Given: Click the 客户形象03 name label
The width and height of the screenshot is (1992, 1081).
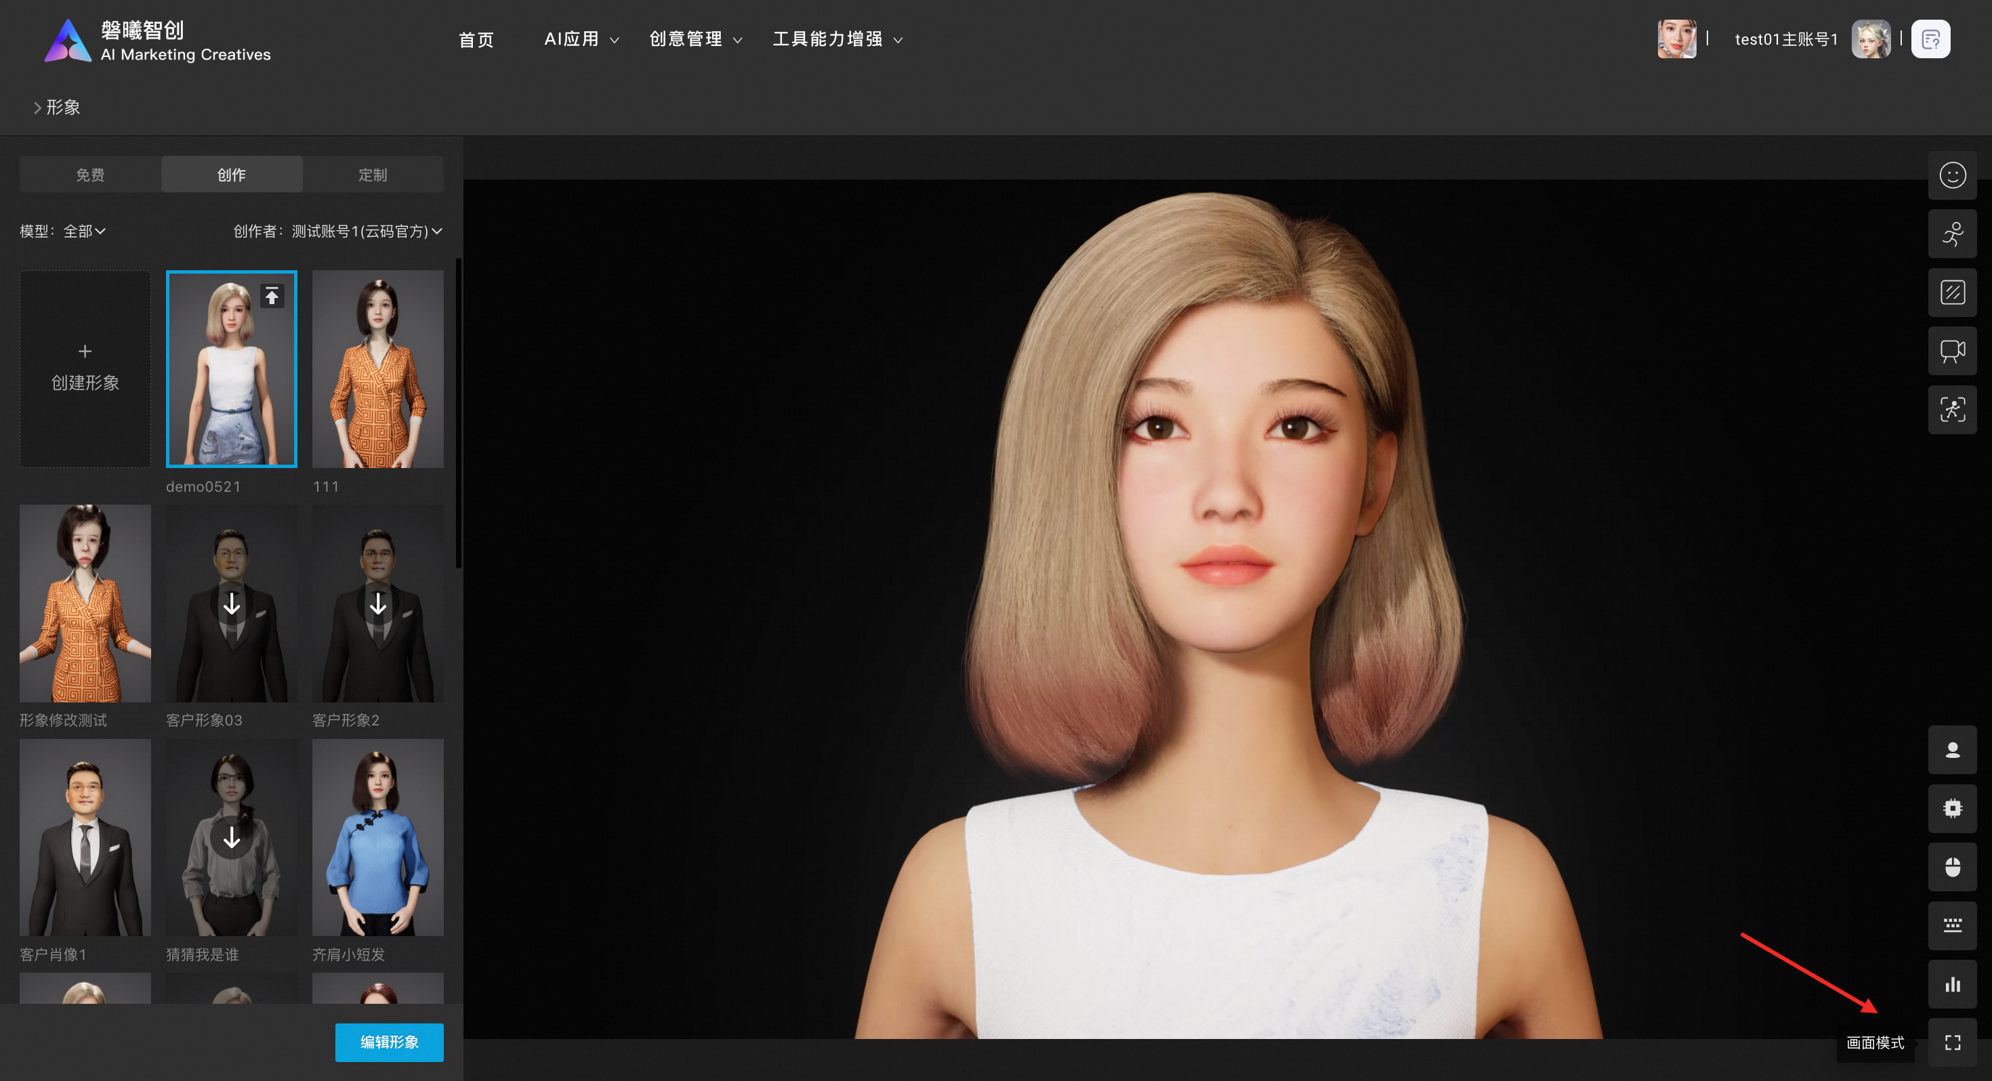Looking at the screenshot, I should click(204, 721).
